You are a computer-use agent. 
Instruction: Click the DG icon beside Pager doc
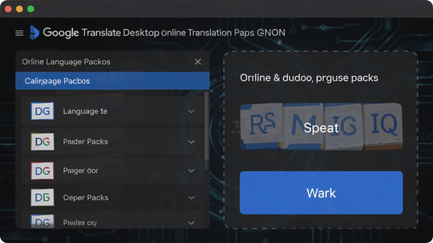(x=42, y=171)
